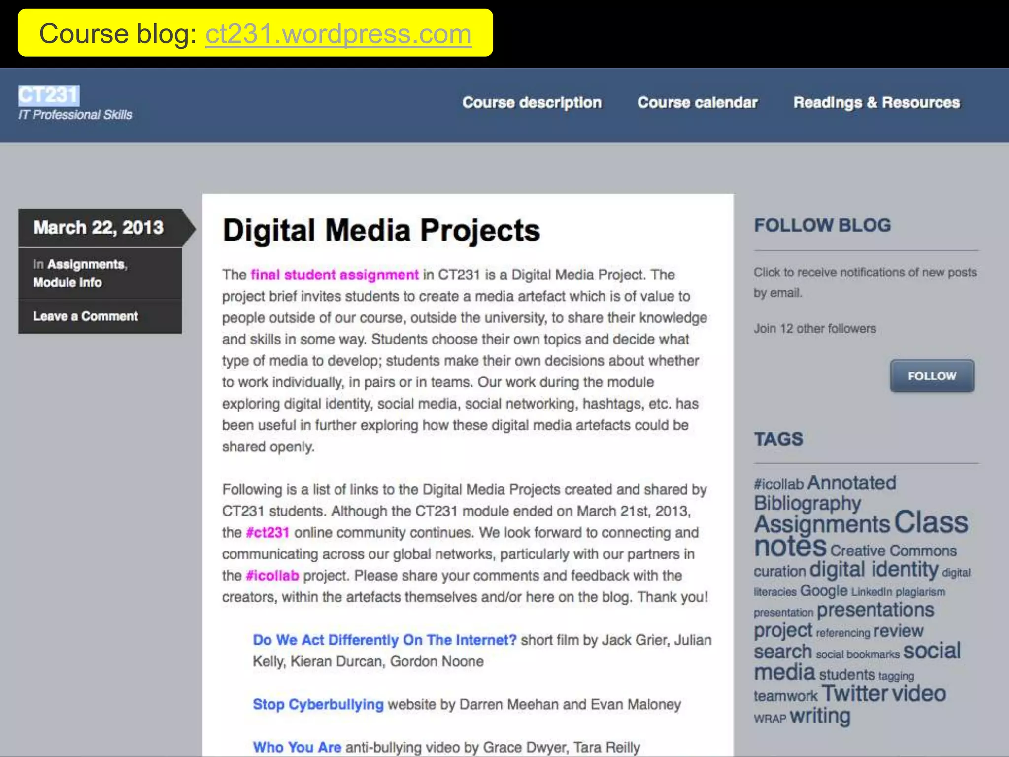Click the CT231 site title
Viewport: 1009px width, 757px height.
pyautogui.click(x=48, y=95)
